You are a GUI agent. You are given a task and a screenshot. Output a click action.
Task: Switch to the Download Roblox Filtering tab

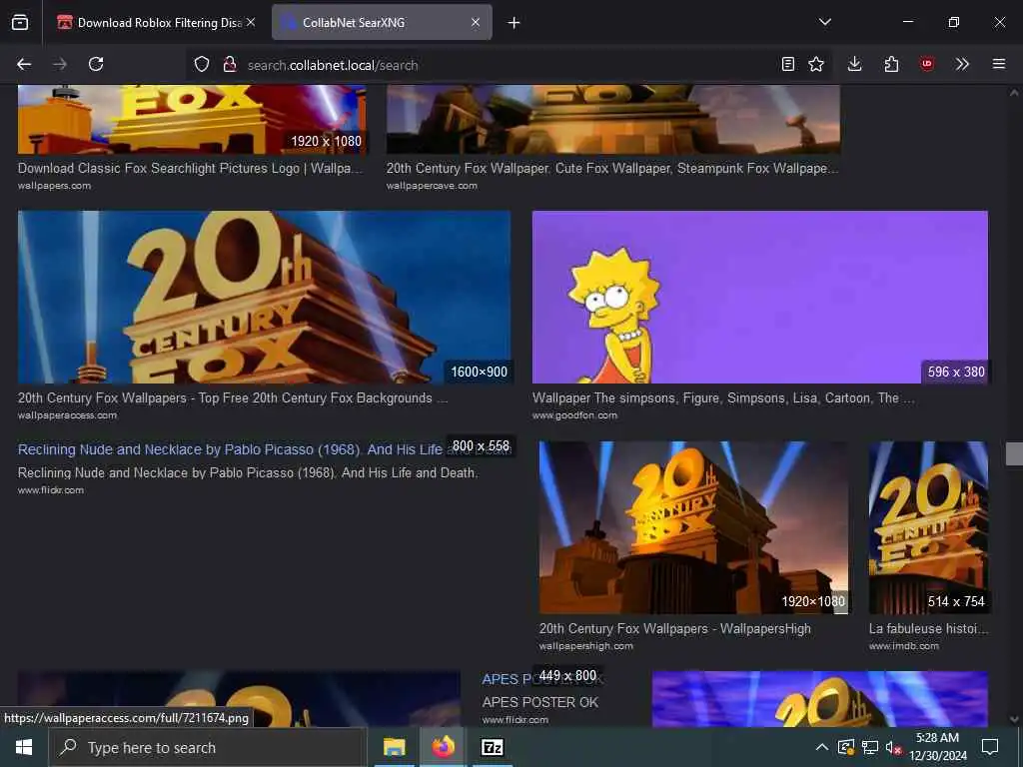(155, 22)
